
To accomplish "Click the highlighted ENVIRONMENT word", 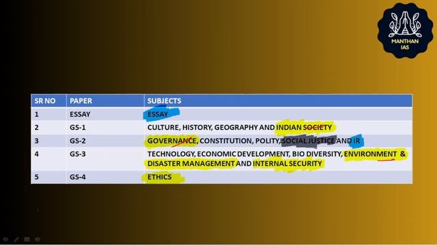I will coord(370,154).
